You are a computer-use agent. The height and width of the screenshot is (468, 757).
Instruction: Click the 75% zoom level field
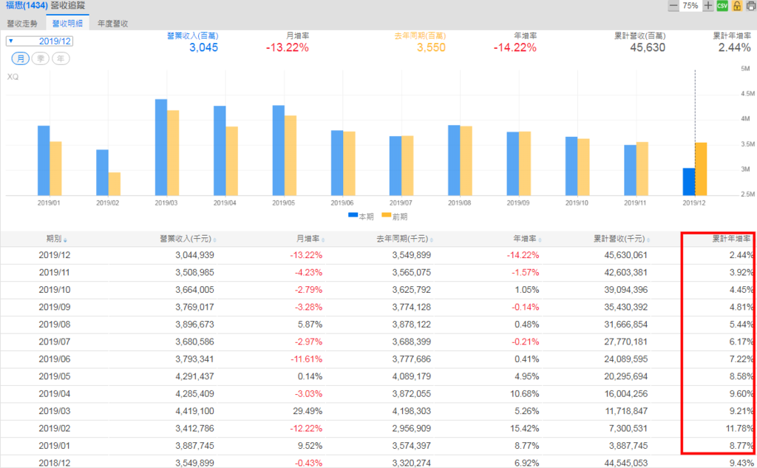tap(690, 6)
